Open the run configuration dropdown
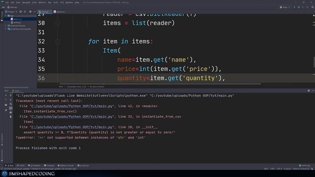 click(285, 7)
